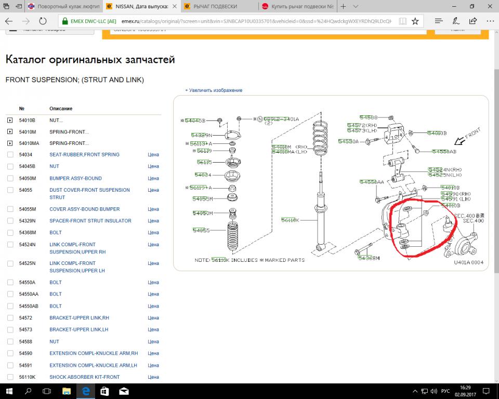Click the browser Forward arrow
Viewport: 499px width, 399px height.
coord(26,21)
